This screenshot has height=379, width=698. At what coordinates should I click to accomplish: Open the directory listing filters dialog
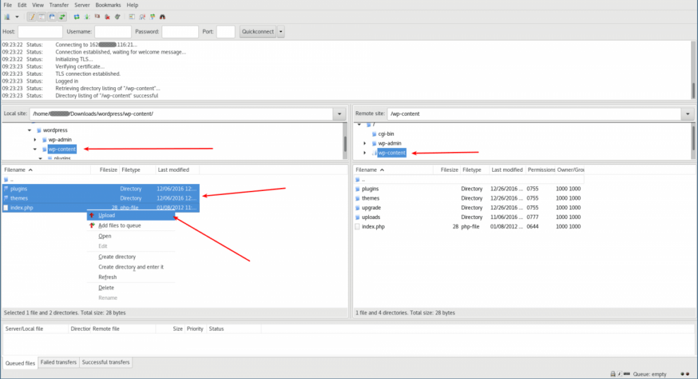(x=132, y=17)
